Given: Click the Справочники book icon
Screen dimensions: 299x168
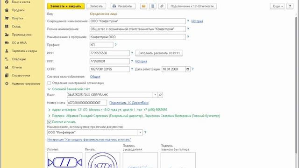Looking at the screenshot, I should pos(7,76).
